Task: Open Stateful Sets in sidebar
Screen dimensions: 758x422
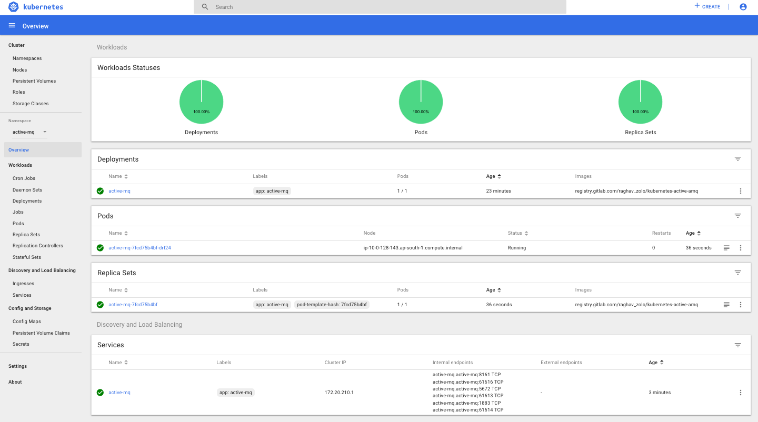Action: click(27, 257)
